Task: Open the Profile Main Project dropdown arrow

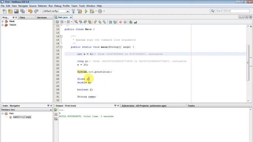Action: point(104,11)
